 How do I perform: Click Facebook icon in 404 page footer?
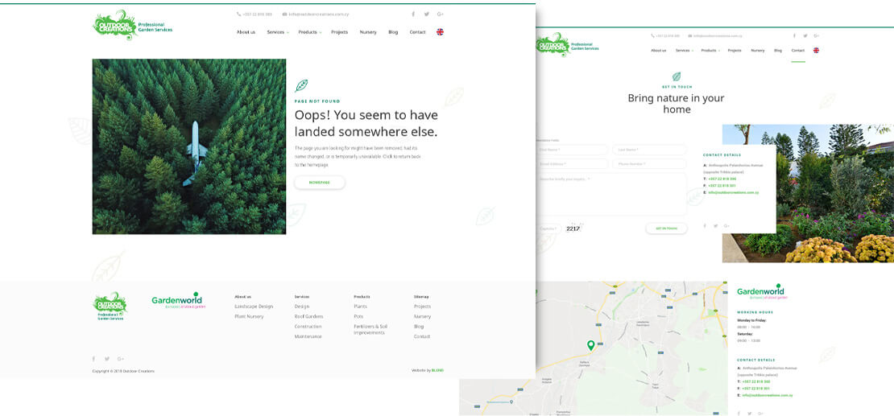click(x=93, y=359)
